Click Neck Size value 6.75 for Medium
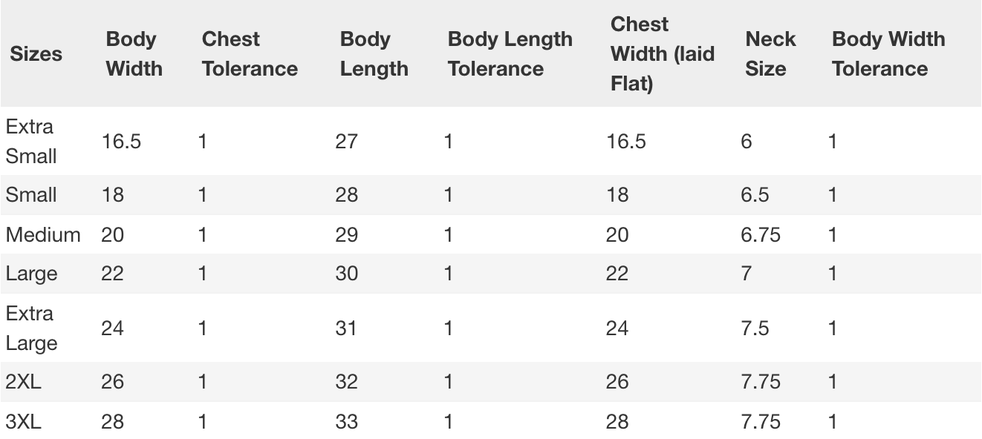 (x=761, y=235)
